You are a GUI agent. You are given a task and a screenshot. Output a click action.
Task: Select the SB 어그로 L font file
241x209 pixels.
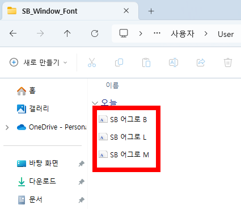[122, 137]
